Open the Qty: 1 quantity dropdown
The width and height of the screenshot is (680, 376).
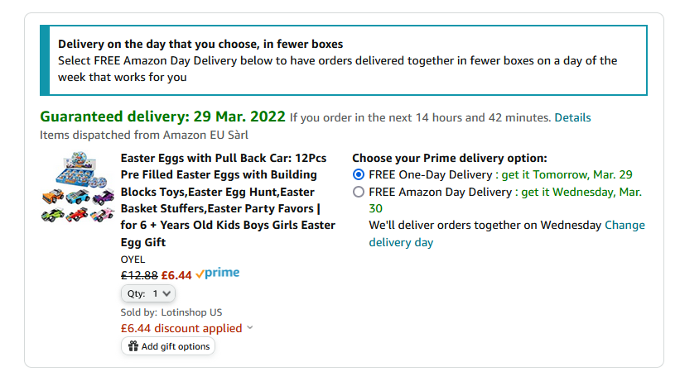pyautogui.click(x=148, y=294)
